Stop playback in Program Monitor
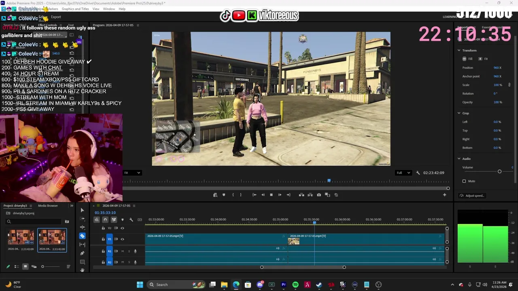This screenshot has width=518, height=291. click(271, 195)
